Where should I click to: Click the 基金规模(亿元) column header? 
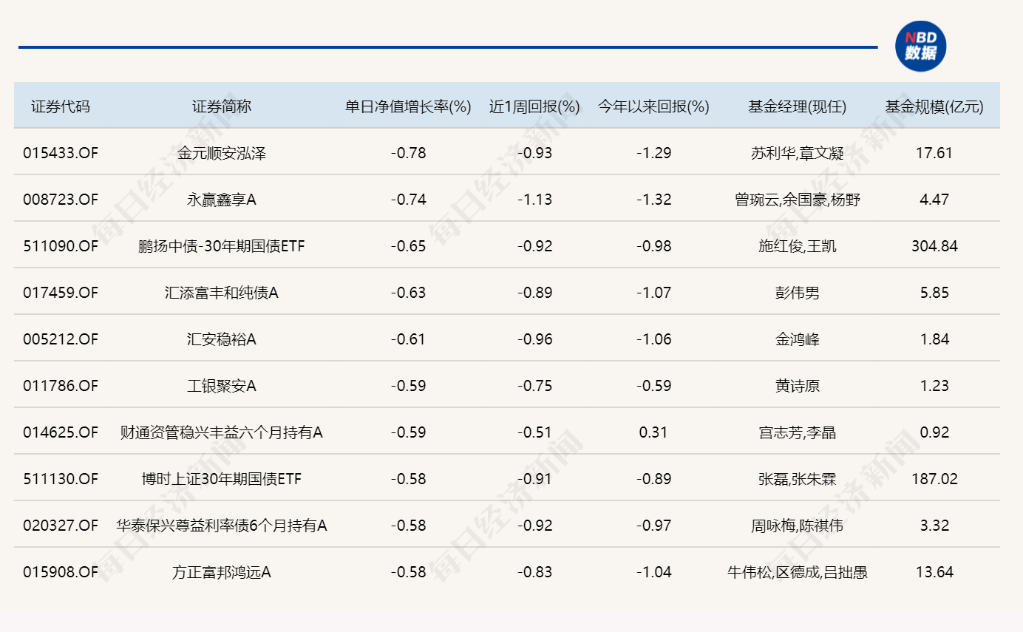tap(934, 106)
